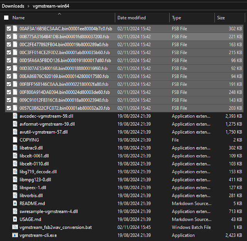This screenshot has width=247, height=241.
Task: Click the avutil-vgmstream-57.dll file icon
Action: (15, 132)
